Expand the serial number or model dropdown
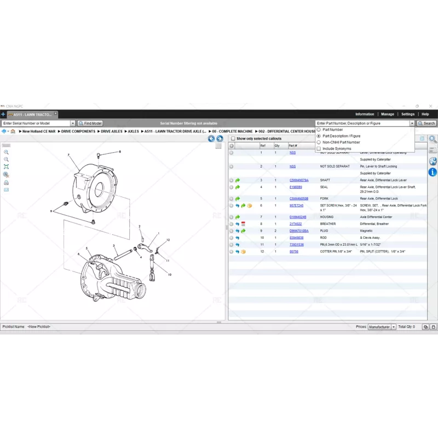438x438 pixels. click(73, 123)
